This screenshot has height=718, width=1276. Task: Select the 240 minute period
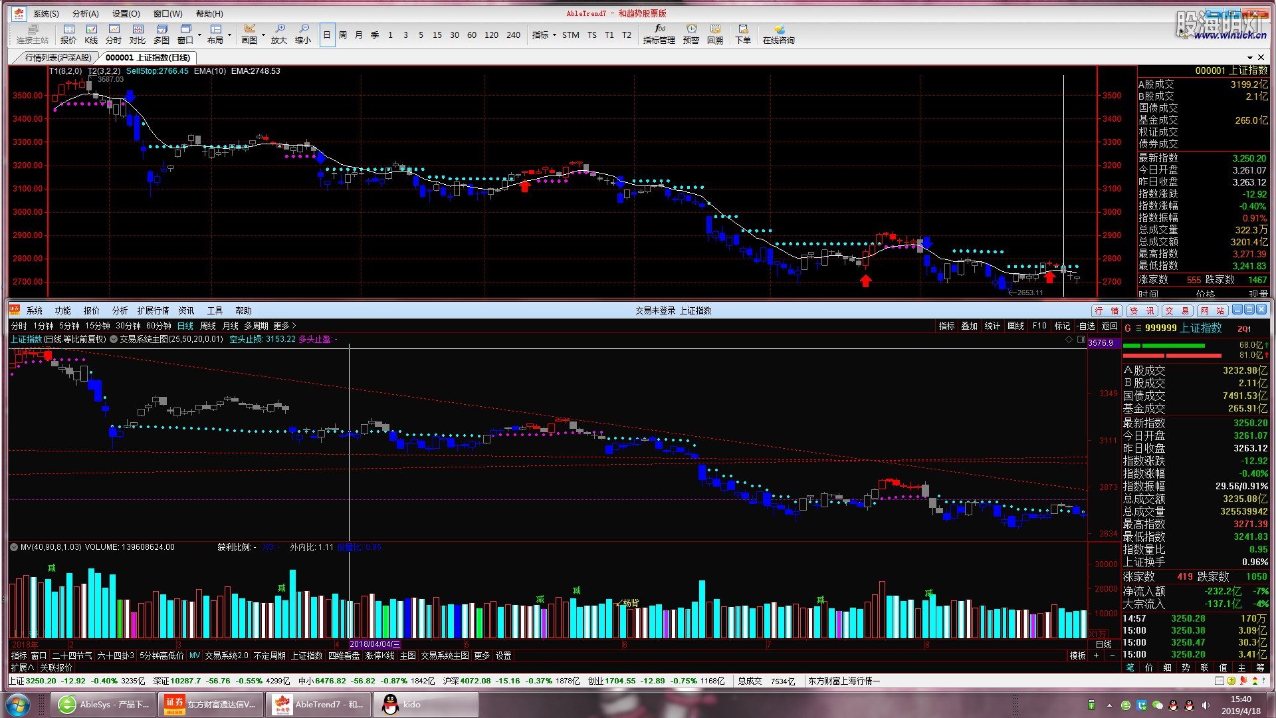pyautogui.click(x=514, y=35)
